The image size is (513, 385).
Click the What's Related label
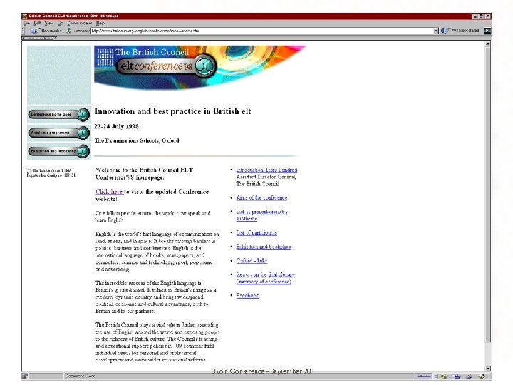click(465, 31)
